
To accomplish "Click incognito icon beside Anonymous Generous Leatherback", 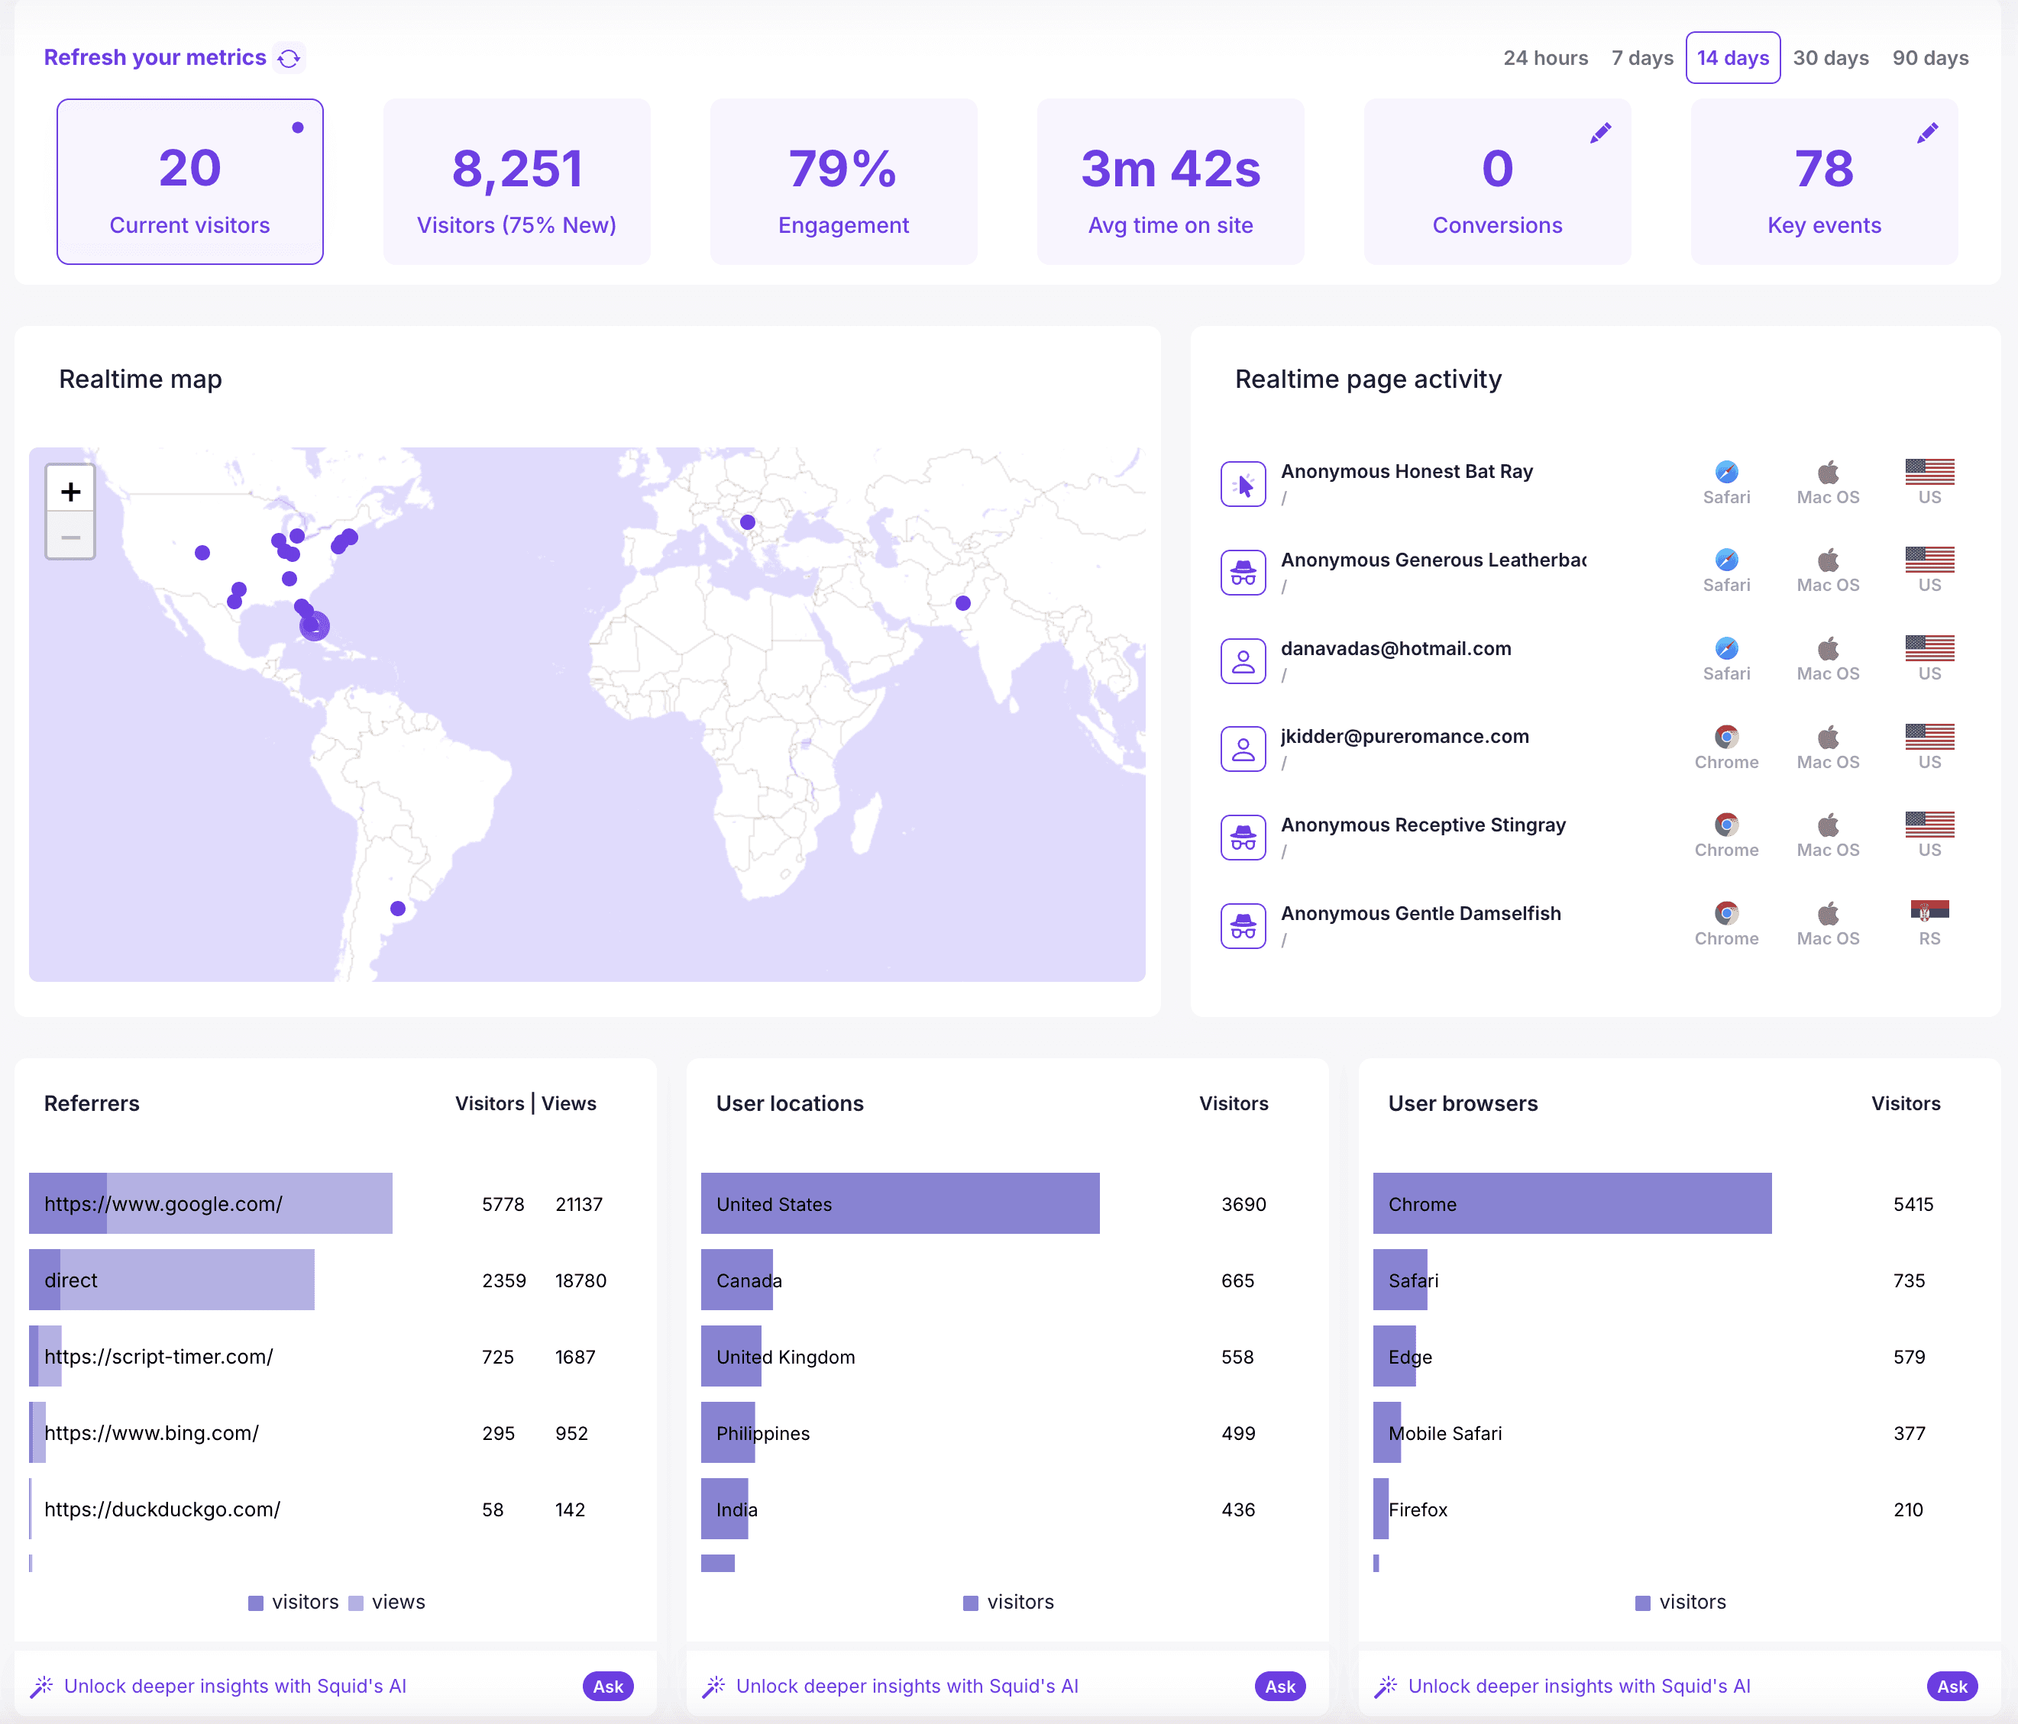I will click(x=1243, y=573).
